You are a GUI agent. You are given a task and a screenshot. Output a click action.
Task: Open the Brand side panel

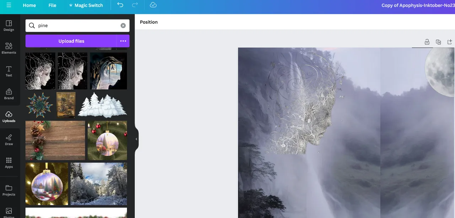(x=9, y=94)
